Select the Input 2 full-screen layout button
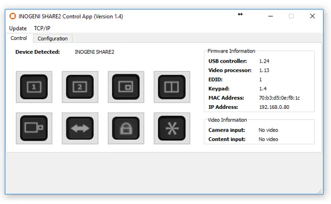 click(80, 87)
